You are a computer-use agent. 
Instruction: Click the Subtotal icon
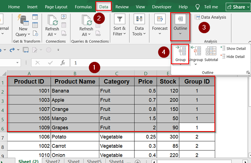(211, 54)
